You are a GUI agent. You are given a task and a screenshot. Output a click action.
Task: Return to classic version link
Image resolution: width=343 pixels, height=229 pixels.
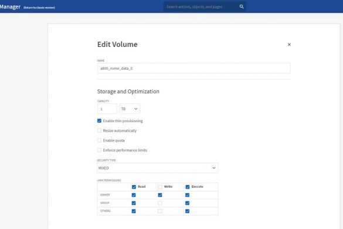point(39,8)
